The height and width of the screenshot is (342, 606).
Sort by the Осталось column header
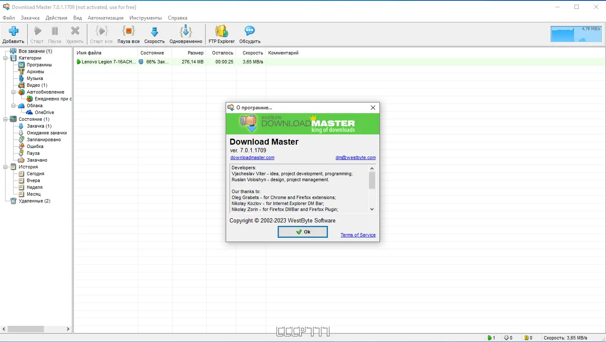tap(221, 53)
